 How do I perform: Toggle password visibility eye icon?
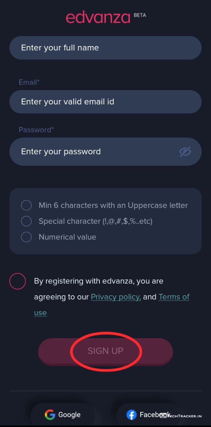coord(185,151)
